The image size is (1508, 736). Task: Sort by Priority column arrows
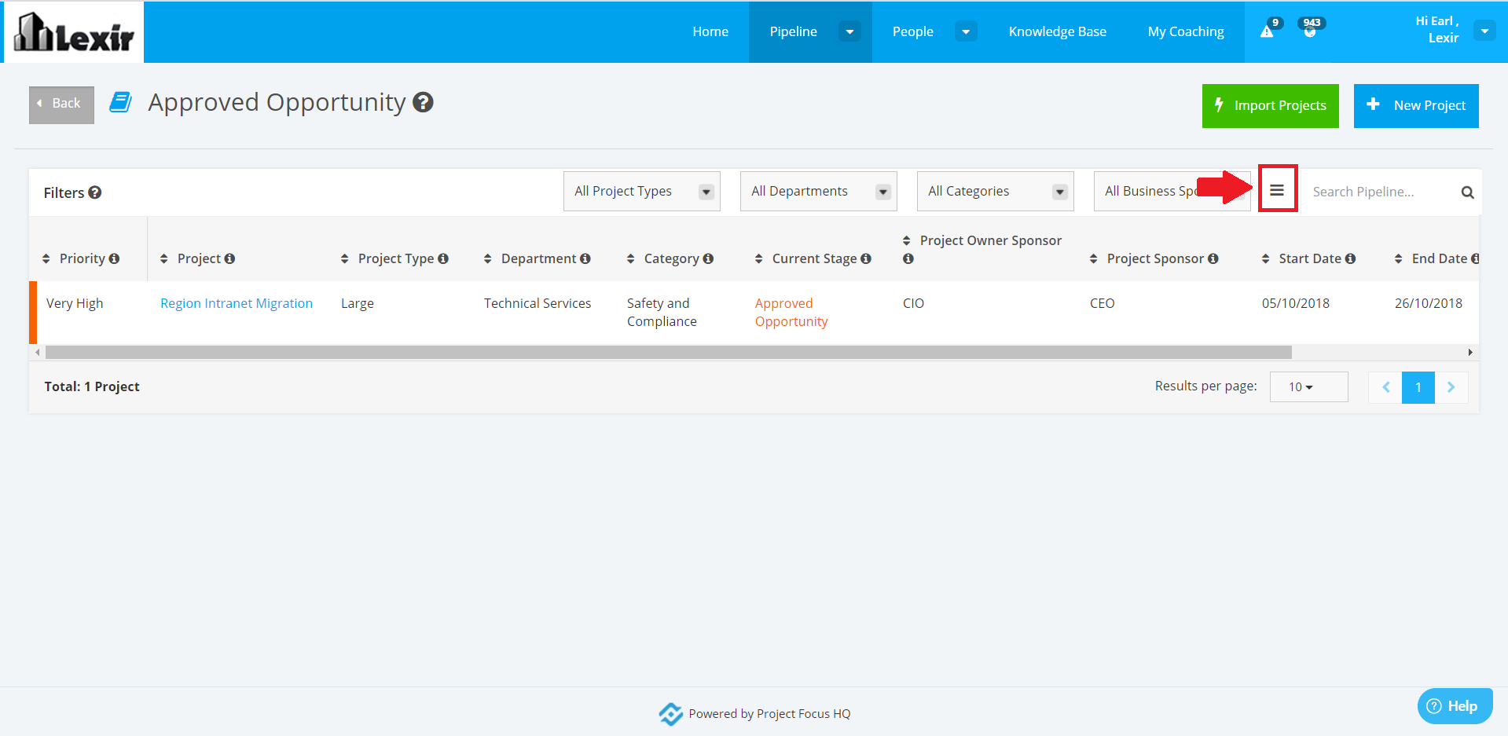pyautogui.click(x=46, y=258)
